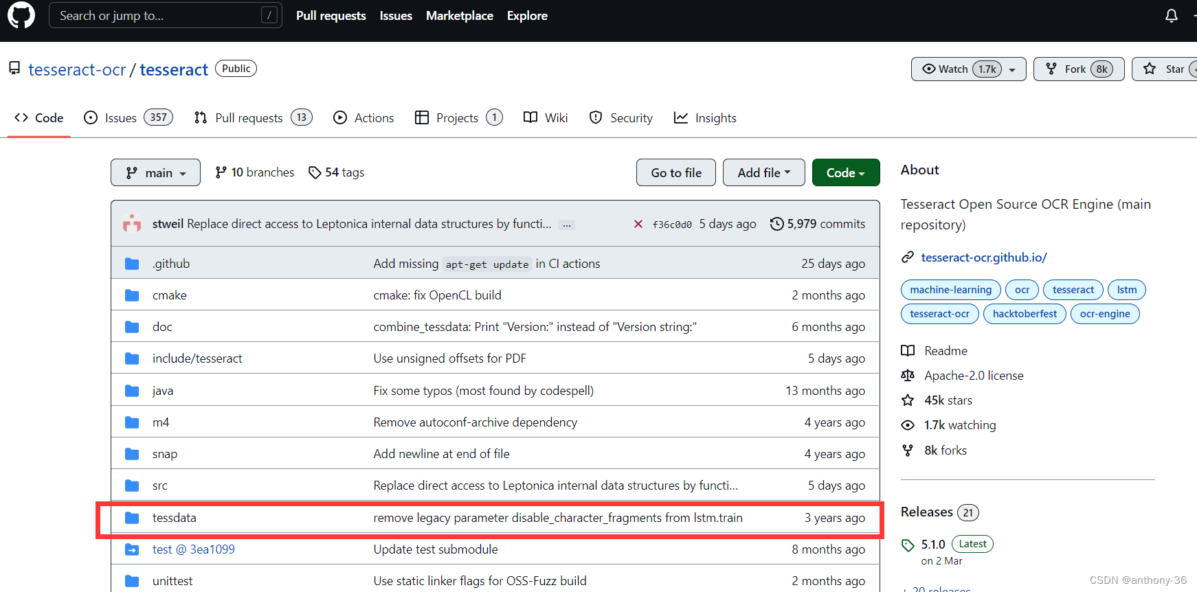
Task: Click the star icon beside 45k stars
Action: pyautogui.click(x=908, y=400)
